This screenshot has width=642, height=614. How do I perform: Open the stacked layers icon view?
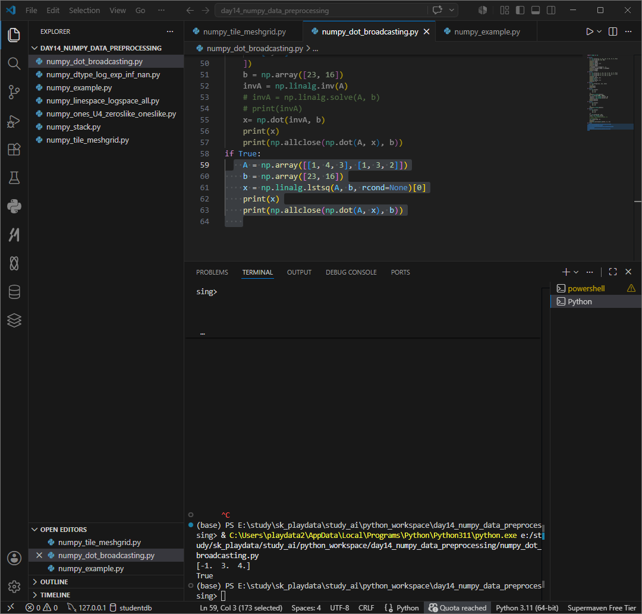(x=14, y=320)
